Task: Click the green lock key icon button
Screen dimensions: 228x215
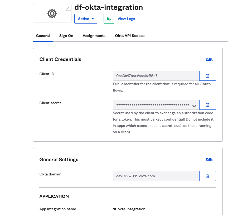Action: (109, 19)
